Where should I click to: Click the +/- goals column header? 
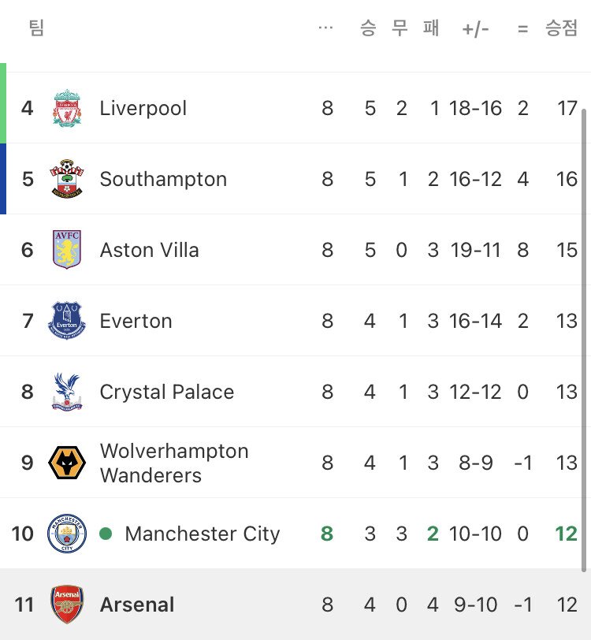click(476, 29)
